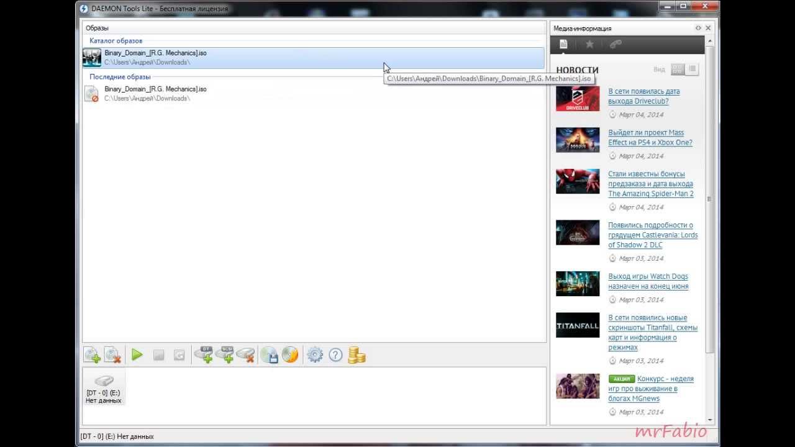Screen dimensions: 795x447
Task: Open the Titanfall screenshots news link
Action: tap(653, 332)
